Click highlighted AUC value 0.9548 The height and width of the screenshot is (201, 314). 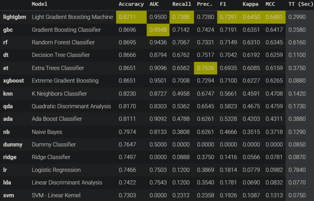click(158, 30)
